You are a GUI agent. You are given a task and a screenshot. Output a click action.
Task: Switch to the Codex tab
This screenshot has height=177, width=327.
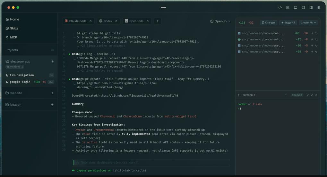pos(106,21)
